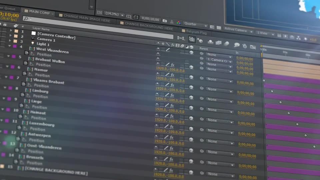Open the Render Queue tab

(x=8, y=8)
